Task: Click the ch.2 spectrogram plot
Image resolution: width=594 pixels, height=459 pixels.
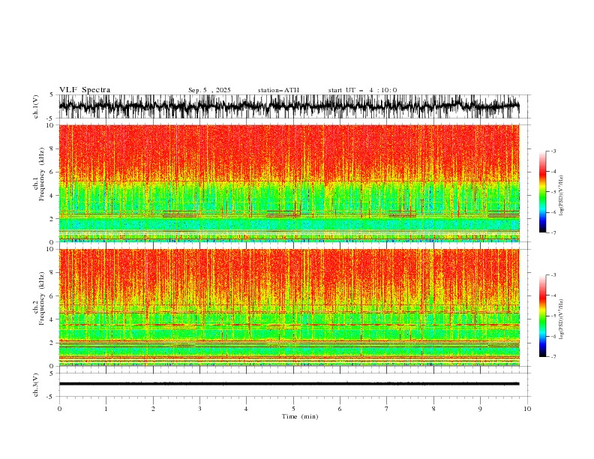Action: click(289, 307)
